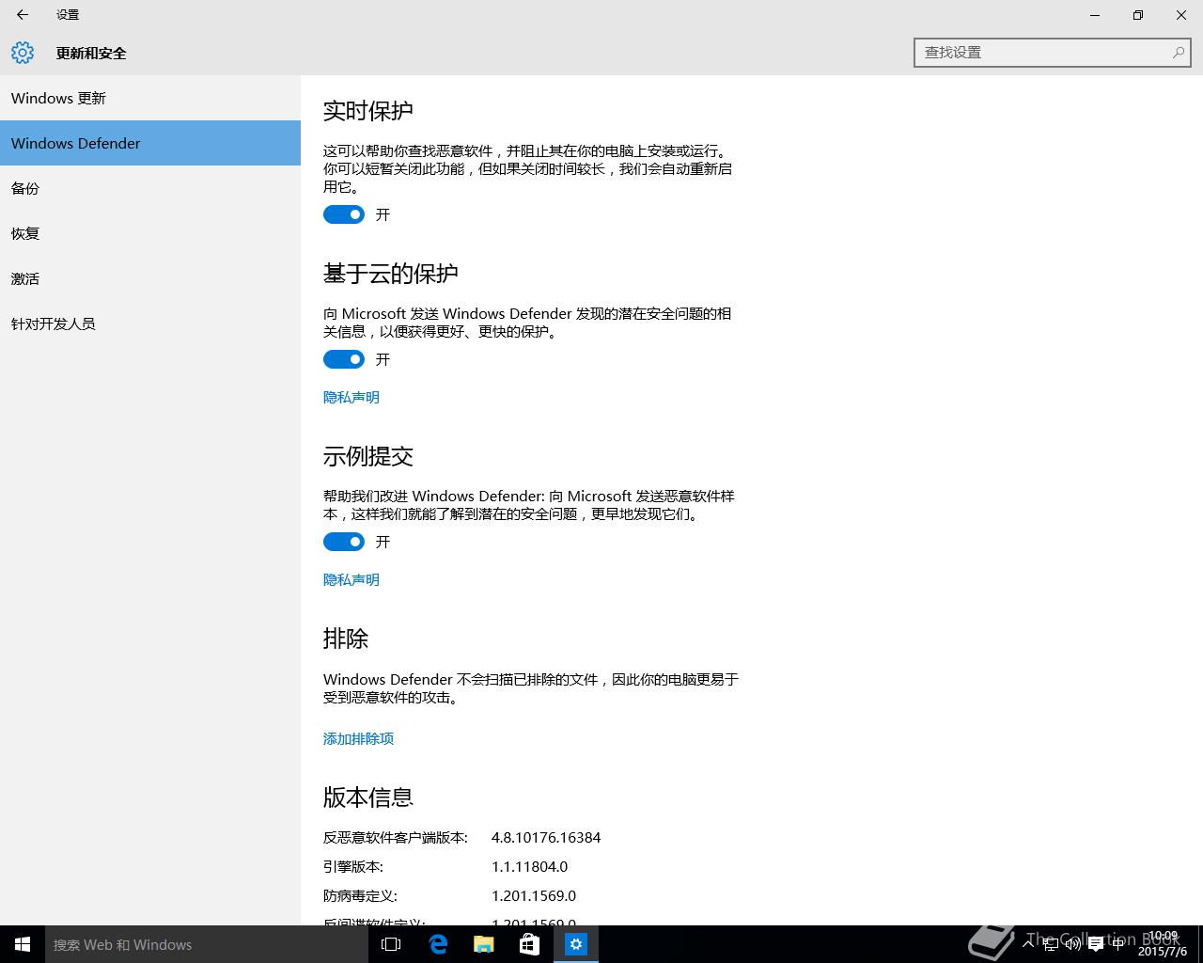The height and width of the screenshot is (963, 1203).
Task: Click the 排除 heading
Action: pos(346,639)
